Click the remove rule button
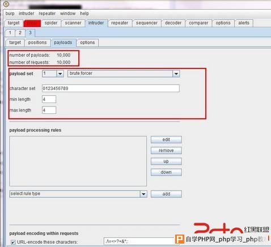 [x=166, y=151]
